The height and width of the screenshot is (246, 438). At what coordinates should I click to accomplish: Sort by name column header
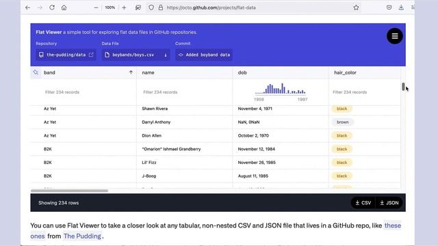(148, 72)
